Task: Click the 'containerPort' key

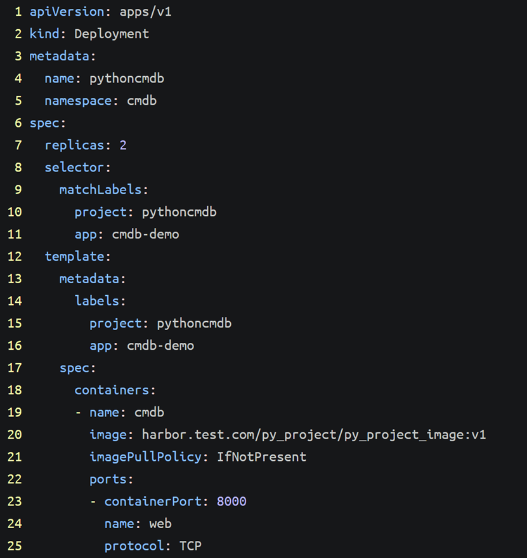Action: tap(153, 502)
